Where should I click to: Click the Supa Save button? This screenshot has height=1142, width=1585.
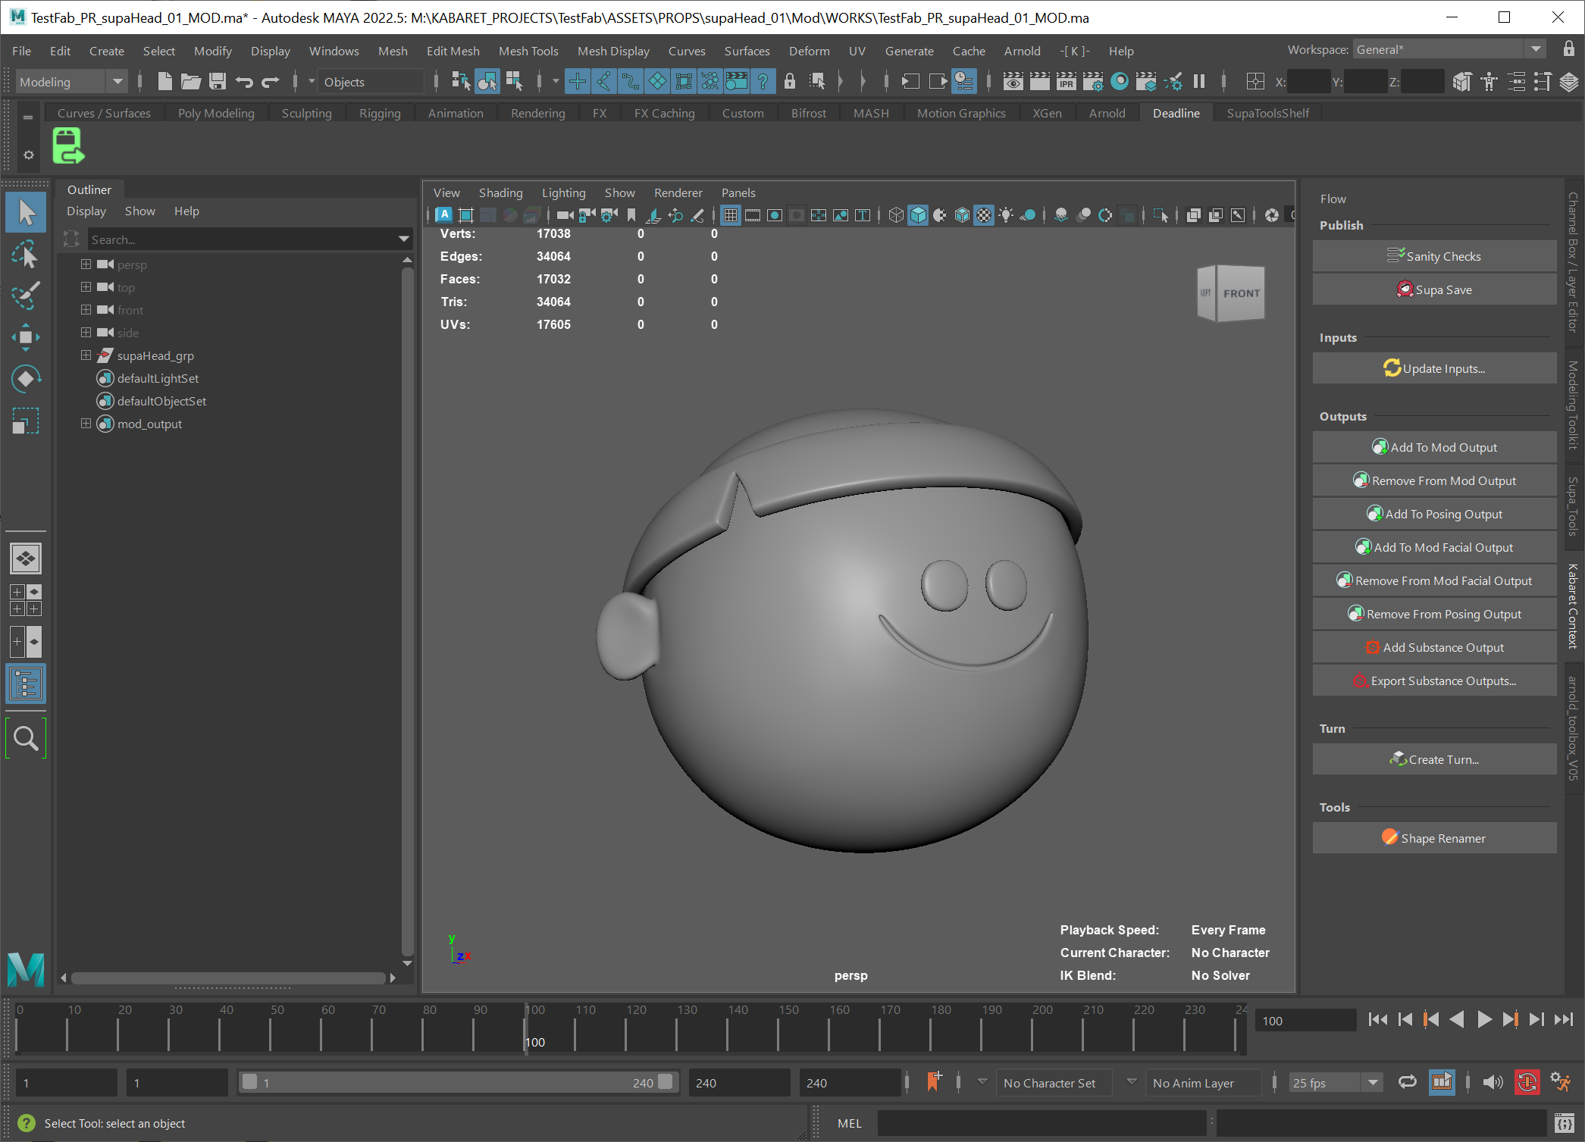coord(1434,289)
